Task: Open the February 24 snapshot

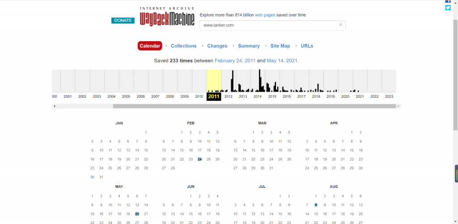Action: click(x=200, y=159)
